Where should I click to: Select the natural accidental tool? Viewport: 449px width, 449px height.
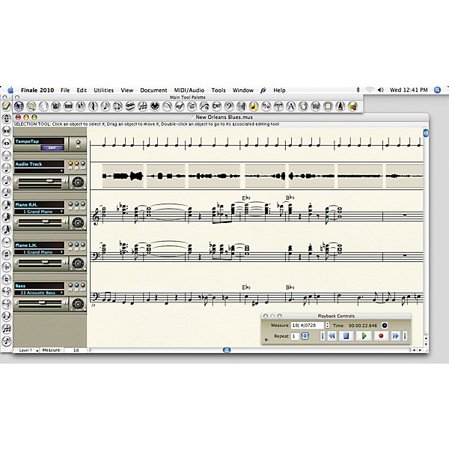tap(6, 279)
